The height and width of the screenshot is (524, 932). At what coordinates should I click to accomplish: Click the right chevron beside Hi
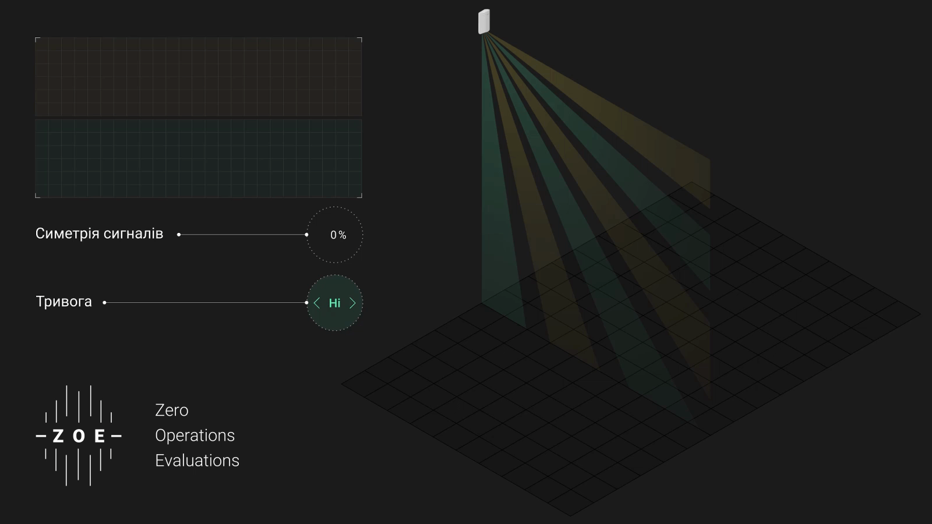[352, 303]
